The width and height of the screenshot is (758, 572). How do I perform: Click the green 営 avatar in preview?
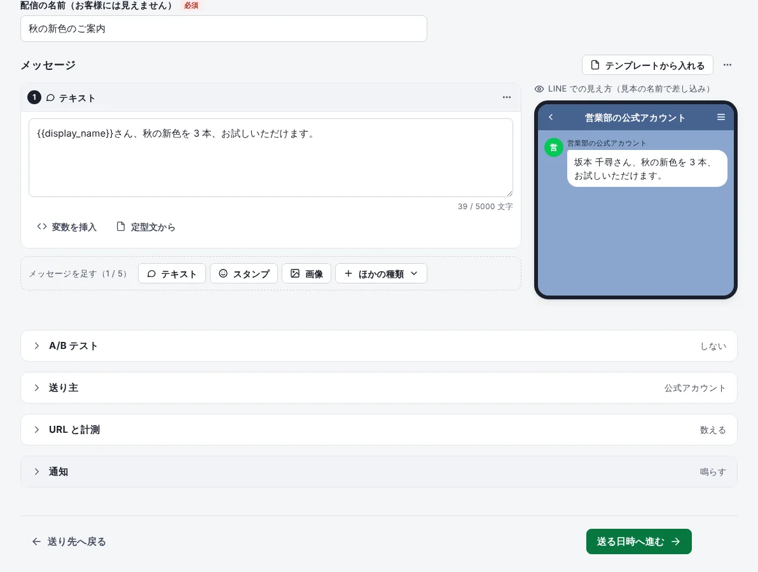pyautogui.click(x=553, y=147)
